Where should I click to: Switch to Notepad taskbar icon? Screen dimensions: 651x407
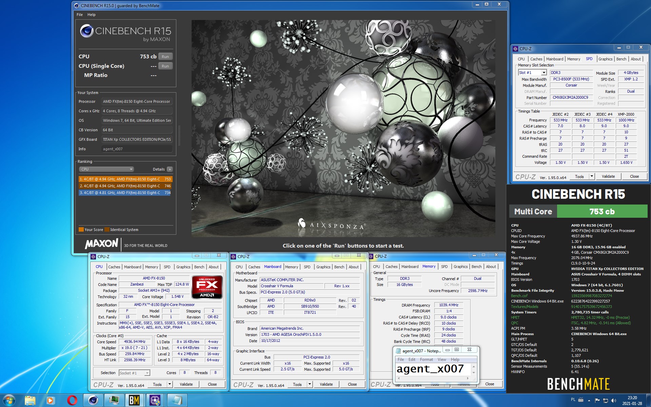[x=176, y=401]
